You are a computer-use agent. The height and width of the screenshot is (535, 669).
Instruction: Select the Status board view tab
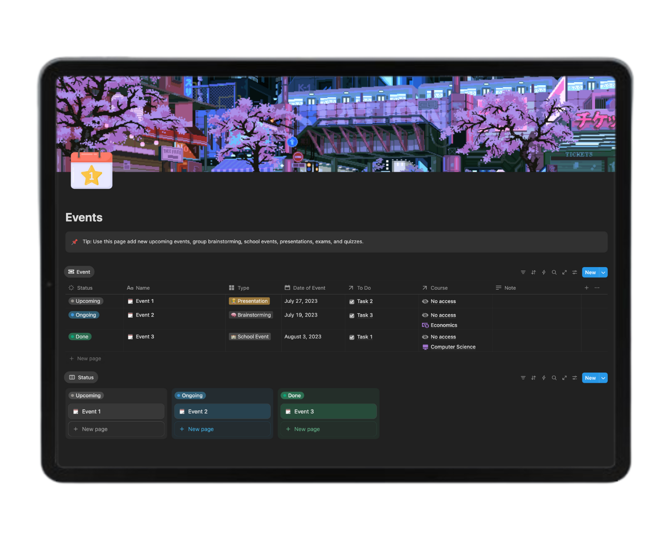[x=81, y=378]
